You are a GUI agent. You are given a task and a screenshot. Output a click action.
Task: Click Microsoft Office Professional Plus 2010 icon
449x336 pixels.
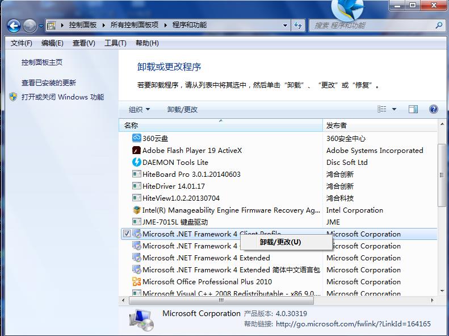(137, 281)
